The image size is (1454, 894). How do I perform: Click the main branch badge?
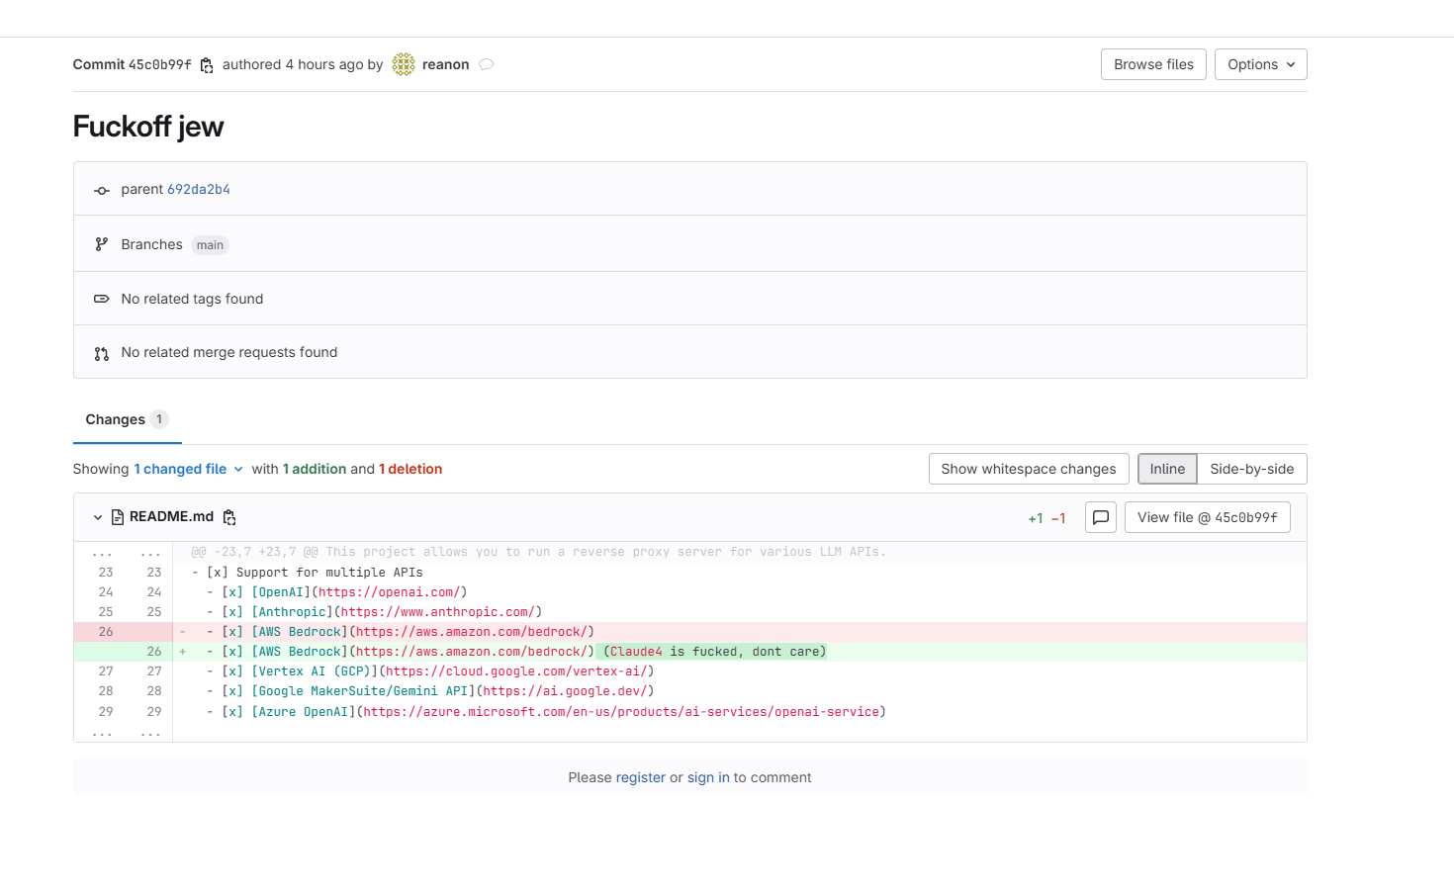click(x=210, y=245)
